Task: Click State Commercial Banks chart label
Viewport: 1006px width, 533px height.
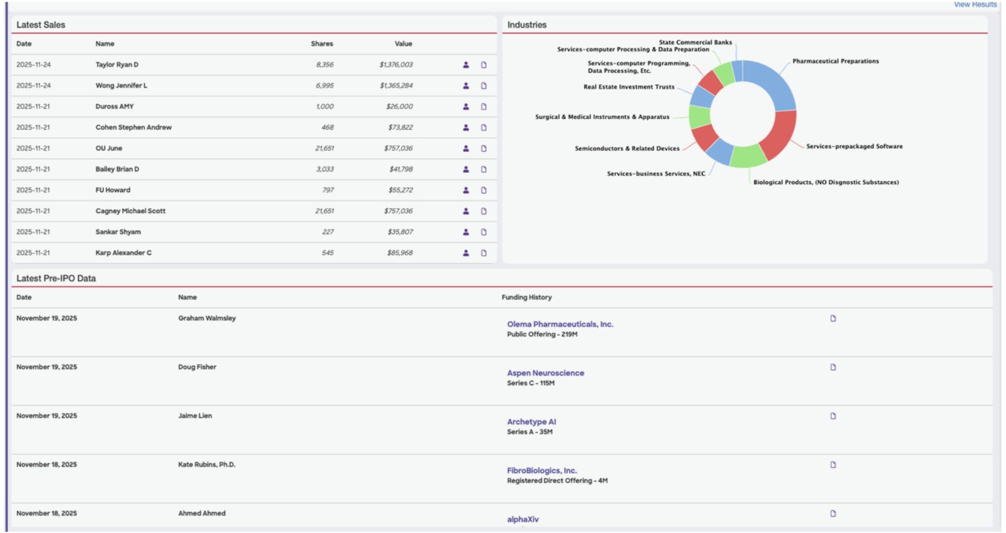Action: [695, 43]
